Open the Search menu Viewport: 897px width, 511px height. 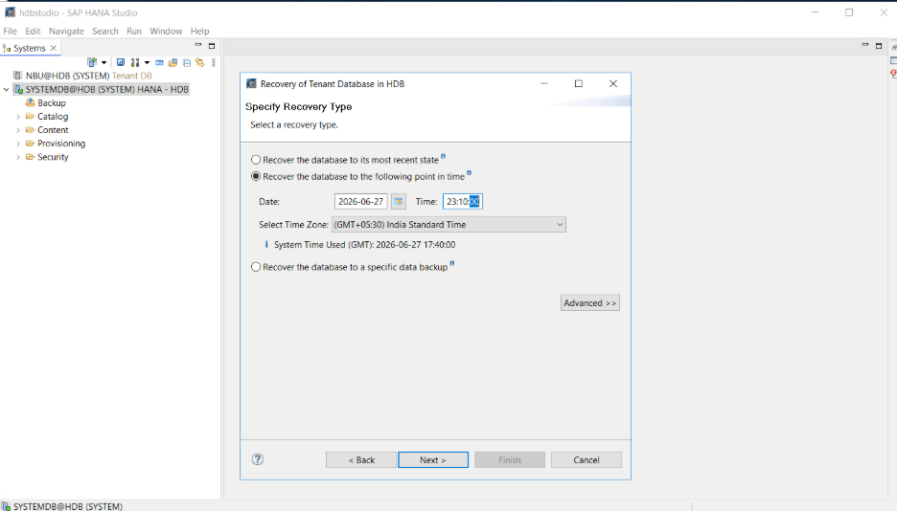click(x=105, y=31)
